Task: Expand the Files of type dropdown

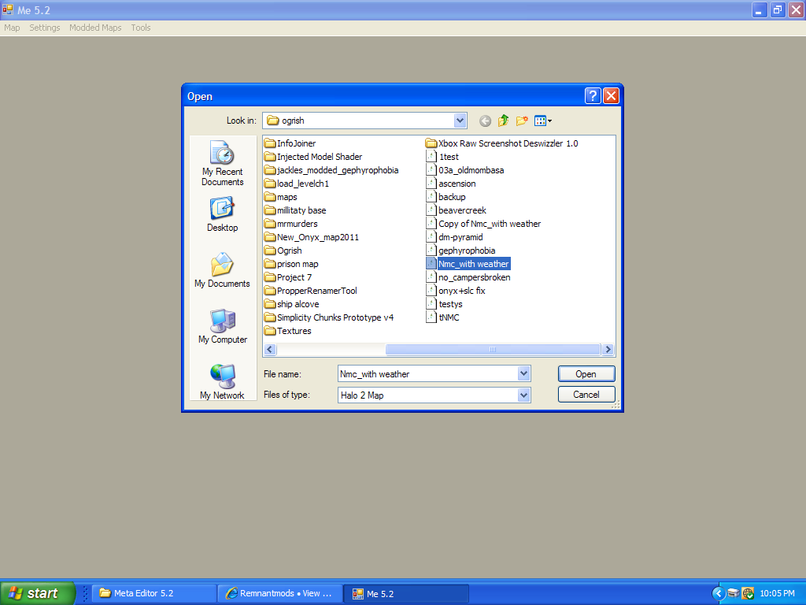Action: (524, 395)
